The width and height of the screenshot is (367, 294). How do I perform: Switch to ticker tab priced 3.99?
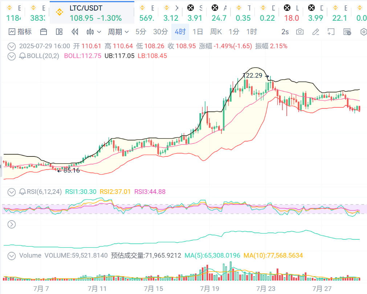tap(315, 13)
